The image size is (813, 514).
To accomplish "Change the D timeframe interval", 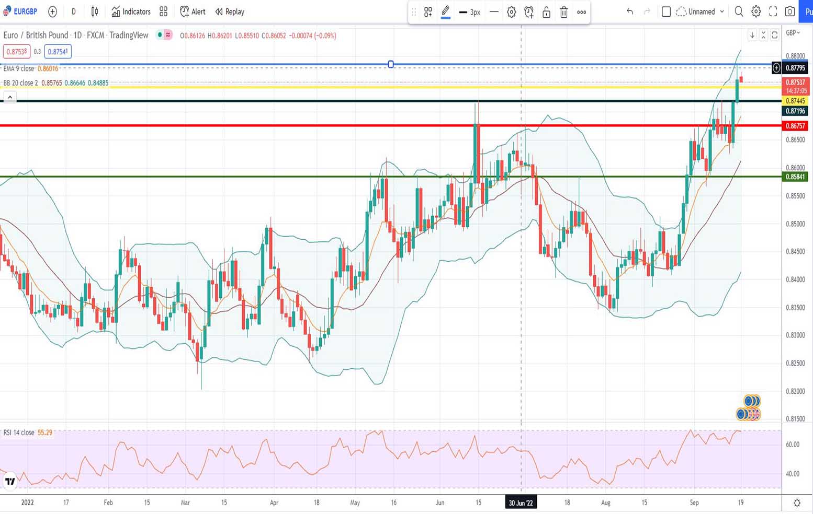I will 73,11.
